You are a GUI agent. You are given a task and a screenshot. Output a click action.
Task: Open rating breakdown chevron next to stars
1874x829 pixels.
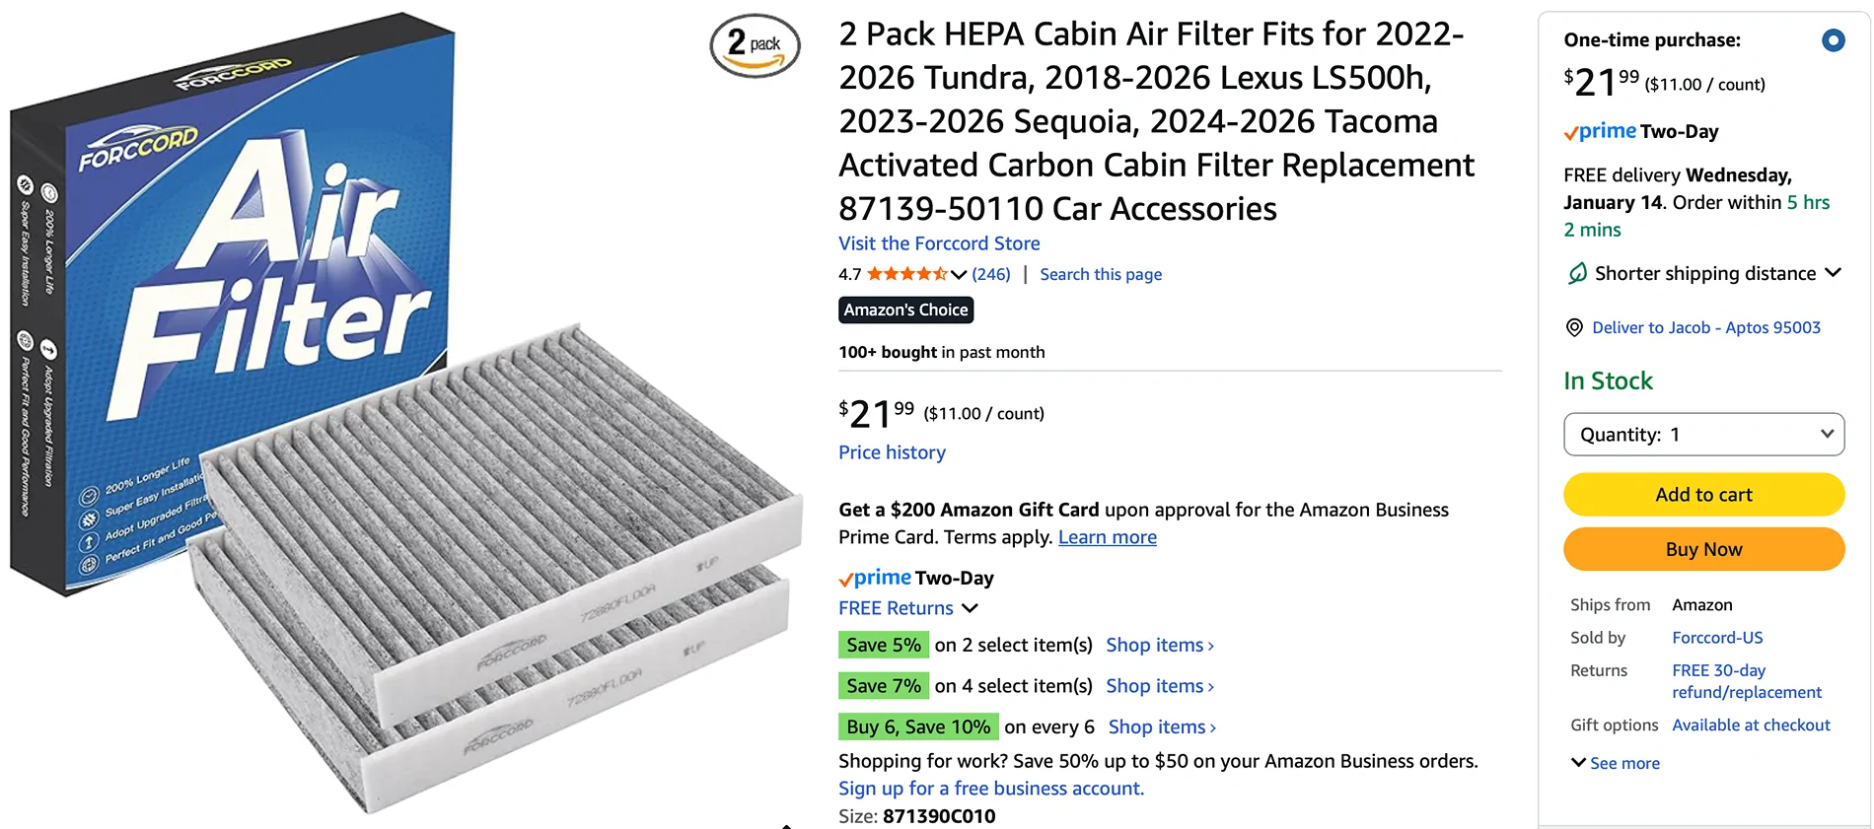[x=959, y=275]
